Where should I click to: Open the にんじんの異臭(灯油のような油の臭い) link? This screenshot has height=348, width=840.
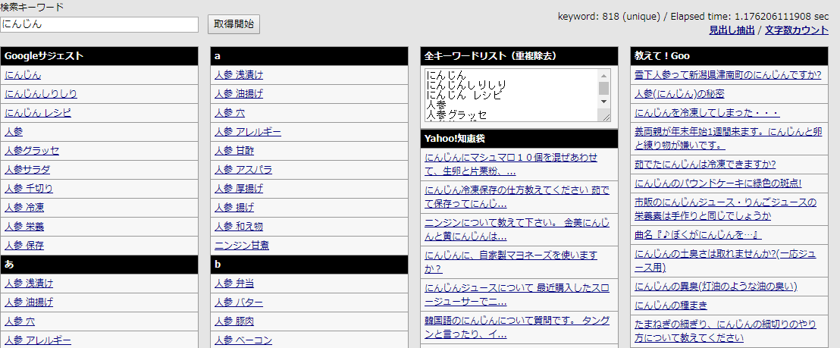click(716, 287)
